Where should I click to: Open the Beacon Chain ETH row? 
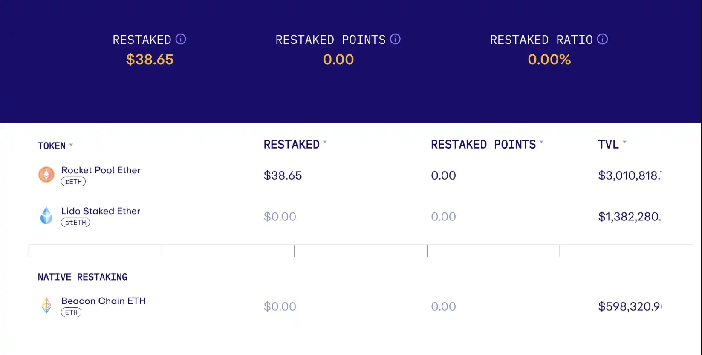point(350,306)
